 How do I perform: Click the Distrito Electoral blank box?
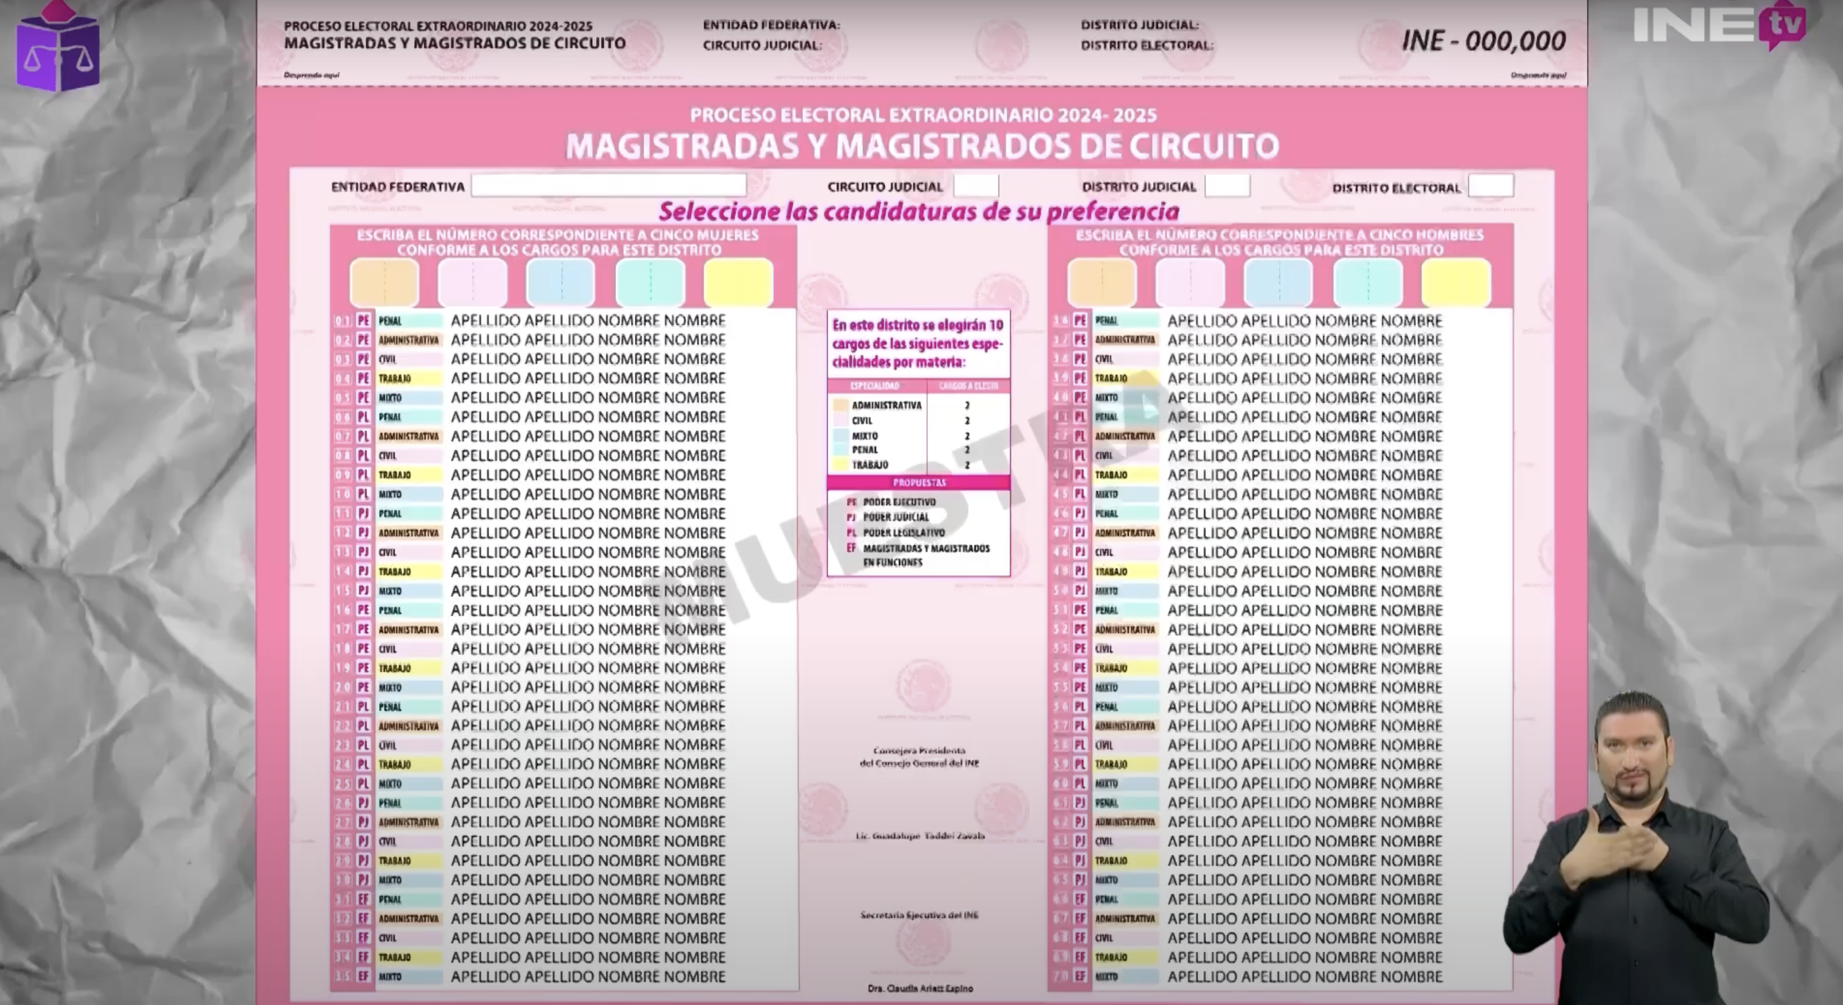[x=1491, y=186]
